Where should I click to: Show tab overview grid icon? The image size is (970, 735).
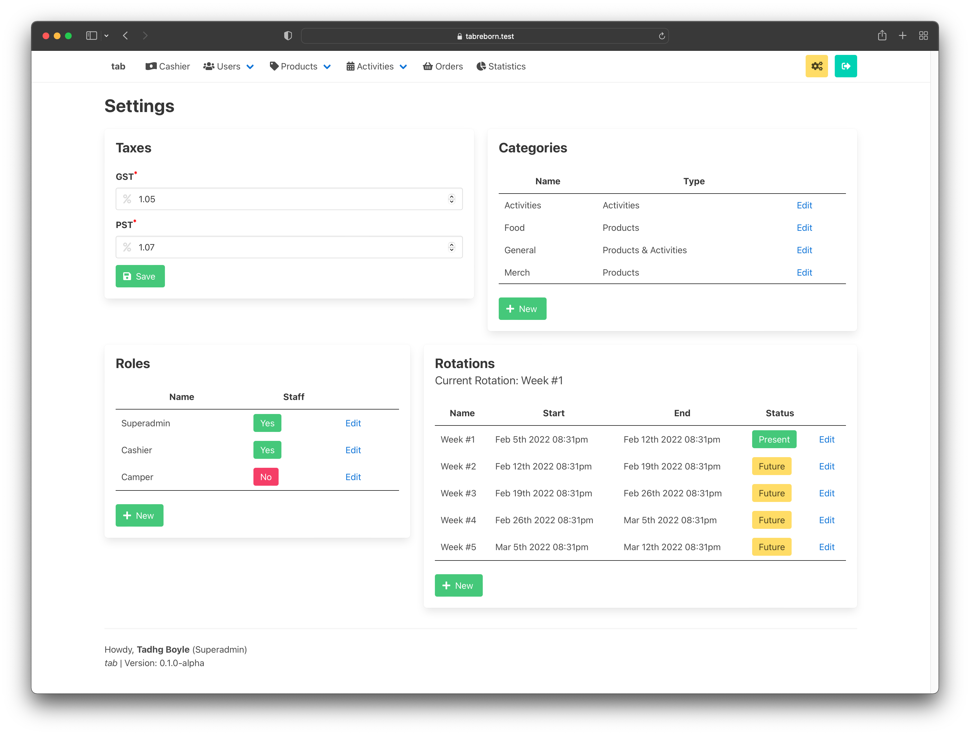[x=923, y=36]
